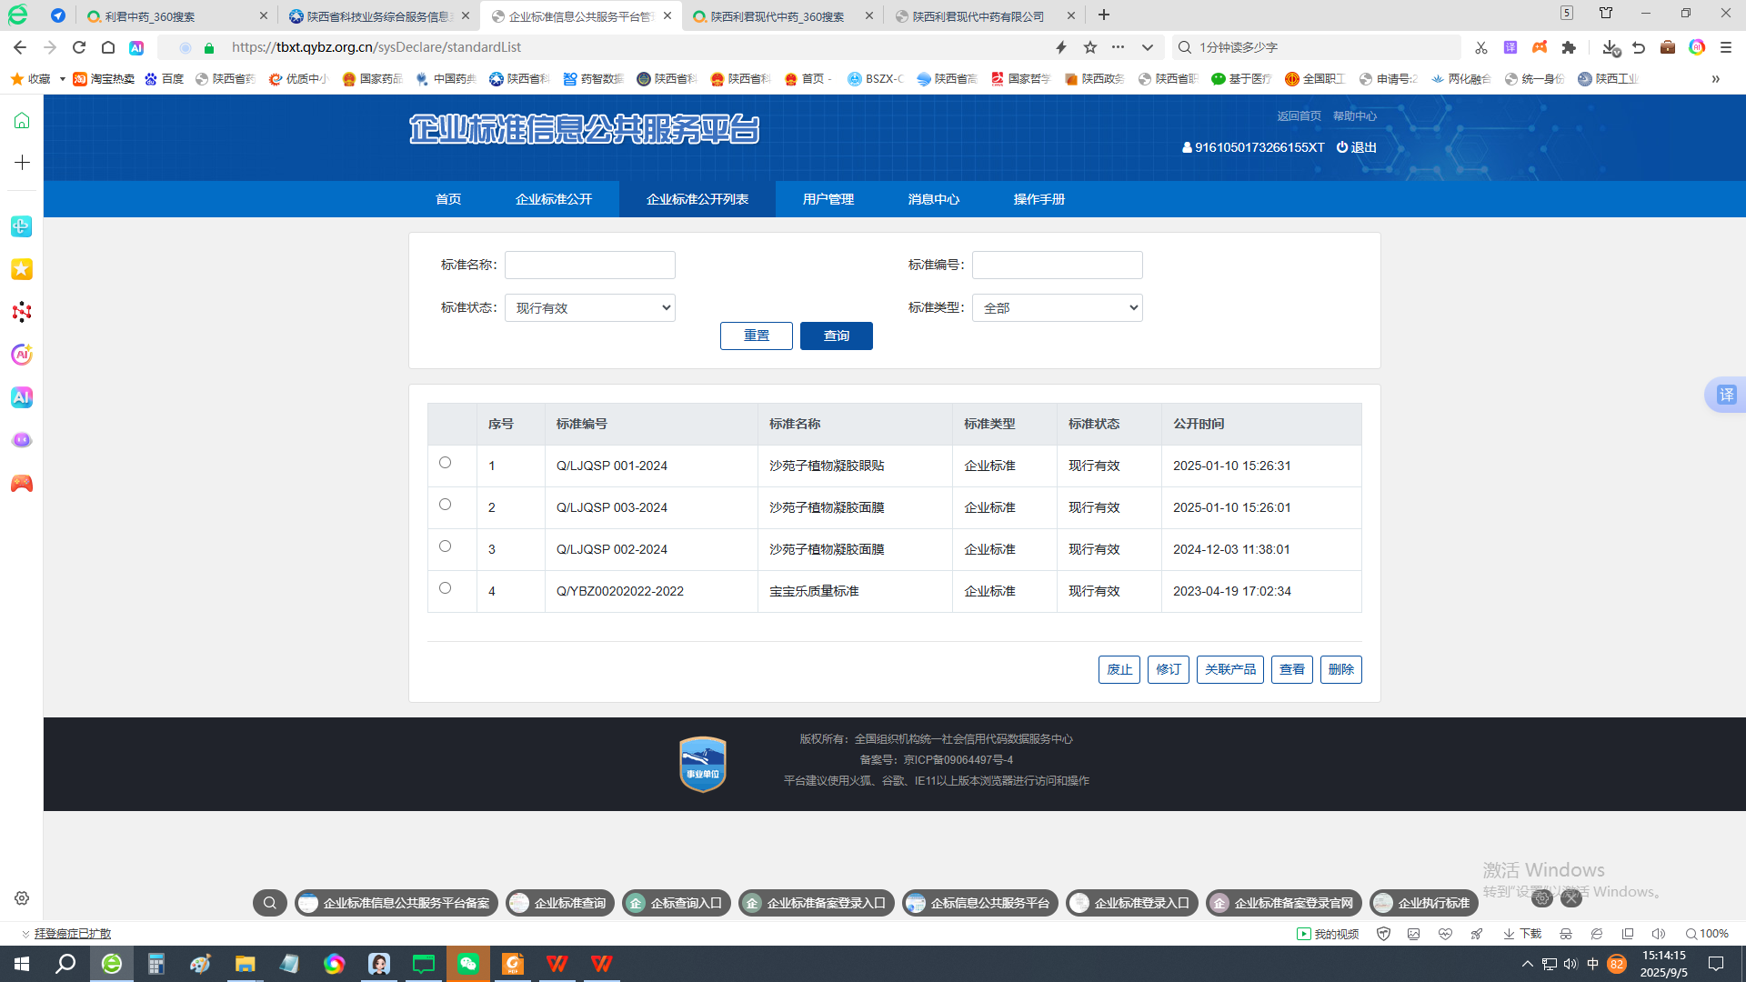
Task: Select radio button for row 3 Q/LJQSP 002-2024
Action: (x=445, y=546)
